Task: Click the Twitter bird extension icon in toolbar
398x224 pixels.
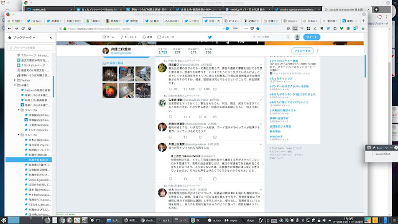Action: pos(328,29)
